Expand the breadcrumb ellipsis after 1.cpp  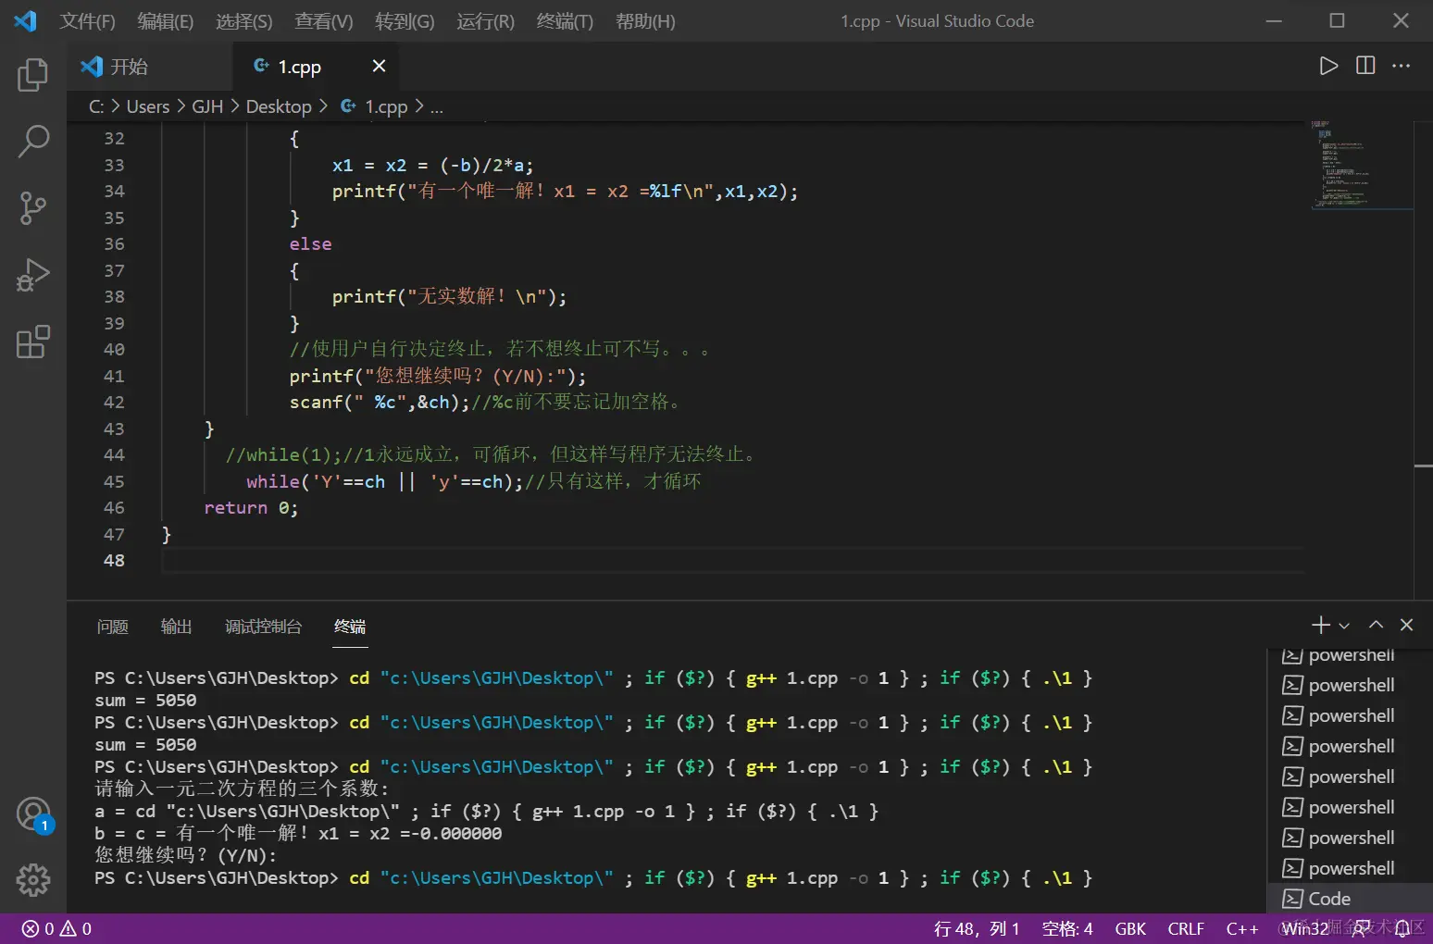point(437,107)
